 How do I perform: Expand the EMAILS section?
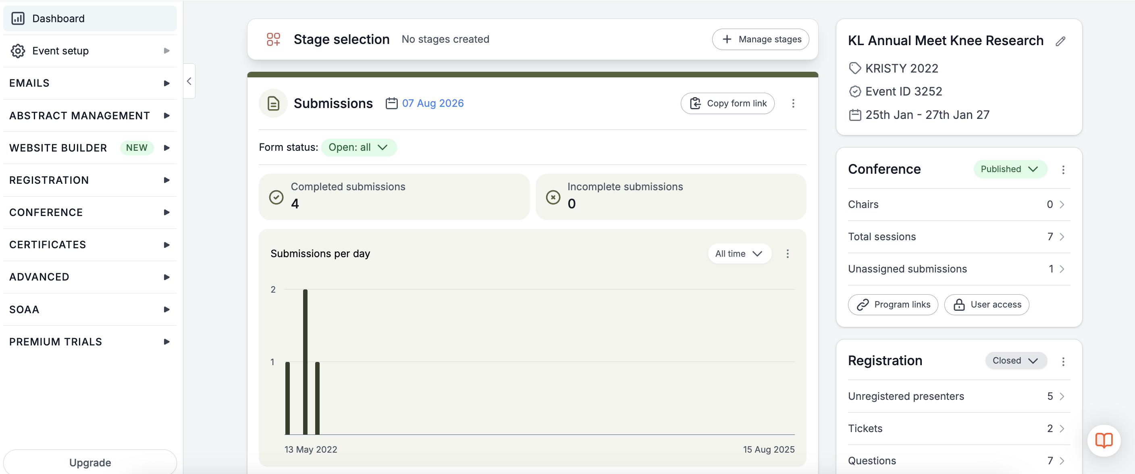click(90, 83)
